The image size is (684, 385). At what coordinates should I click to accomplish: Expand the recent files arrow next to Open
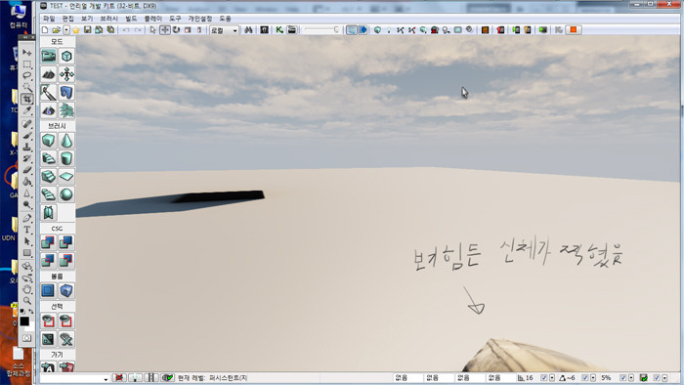tap(66, 30)
